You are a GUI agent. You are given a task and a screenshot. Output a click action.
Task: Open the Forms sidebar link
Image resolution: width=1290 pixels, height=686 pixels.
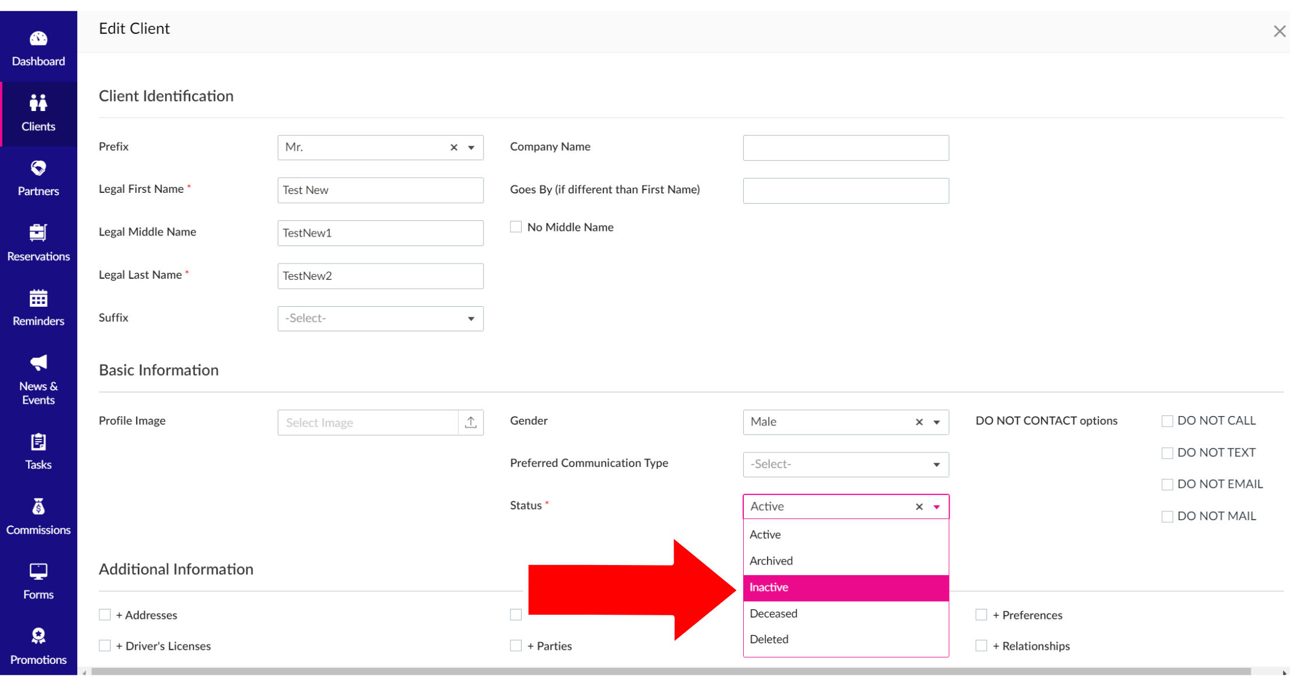pos(38,582)
